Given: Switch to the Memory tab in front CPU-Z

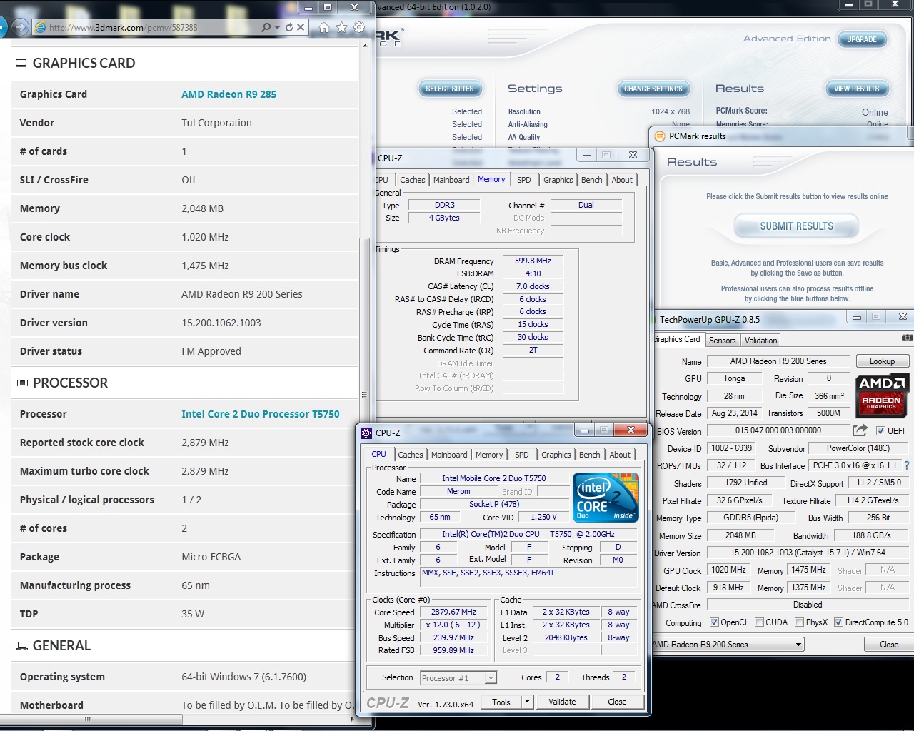Looking at the screenshot, I should coord(489,455).
